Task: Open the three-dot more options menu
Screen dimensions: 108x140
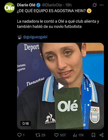Action: 102,5
